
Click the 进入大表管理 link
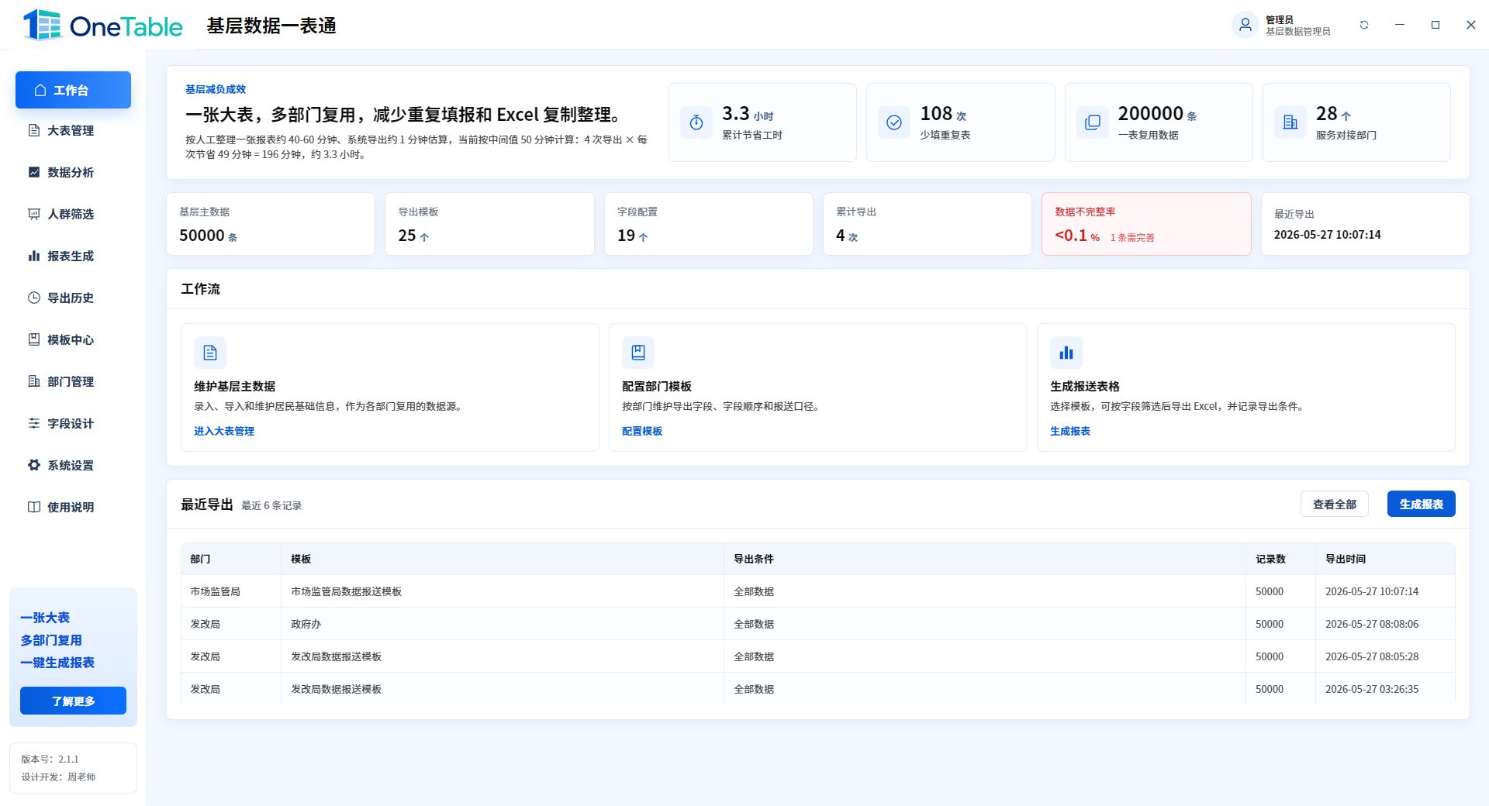(224, 431)
